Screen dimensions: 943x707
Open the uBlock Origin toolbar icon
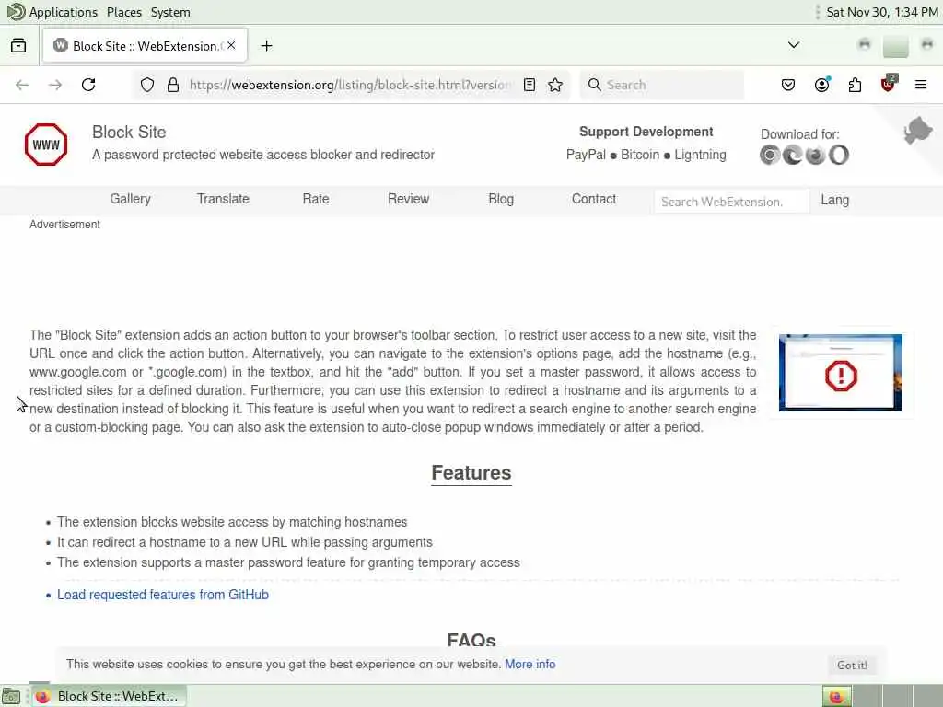[888, 84]
